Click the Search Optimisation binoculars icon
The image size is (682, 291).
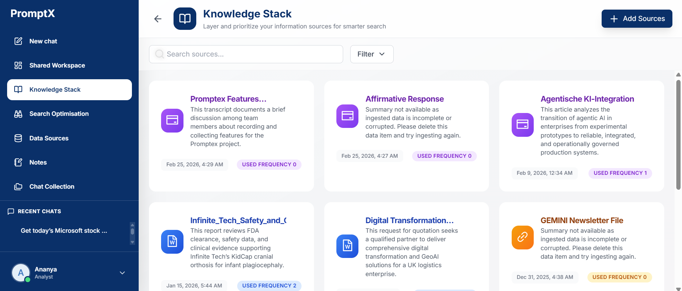click(18, 114)
